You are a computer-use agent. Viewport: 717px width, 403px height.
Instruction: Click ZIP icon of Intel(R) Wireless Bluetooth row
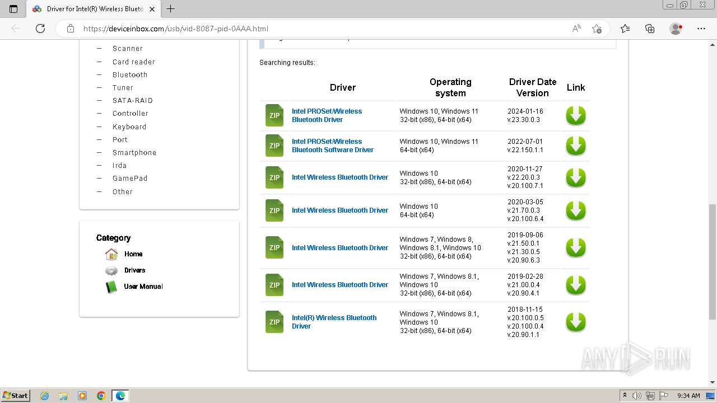click(x=274, y=322)
